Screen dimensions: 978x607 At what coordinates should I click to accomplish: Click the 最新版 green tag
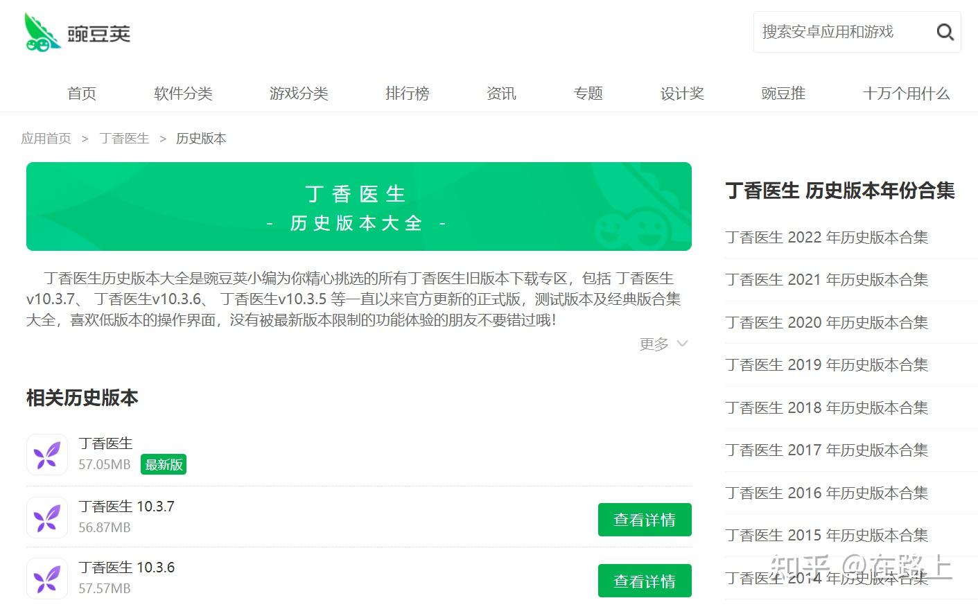pyautogui.click(x=164, y=464)
